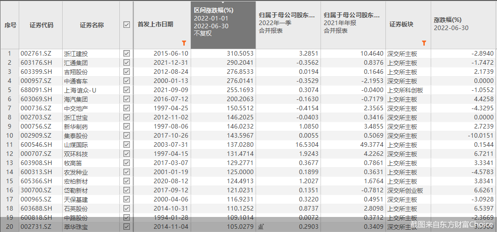Click the 证券代码 column header
Image resolution: width=497 pixels, height=232 pixels.
click(x=41, y=25)
